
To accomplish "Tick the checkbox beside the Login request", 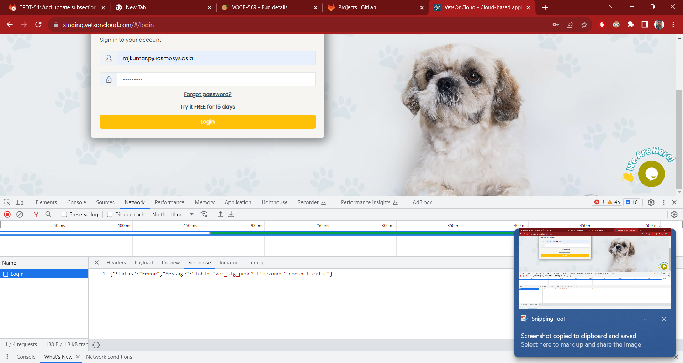I will 6,274.
